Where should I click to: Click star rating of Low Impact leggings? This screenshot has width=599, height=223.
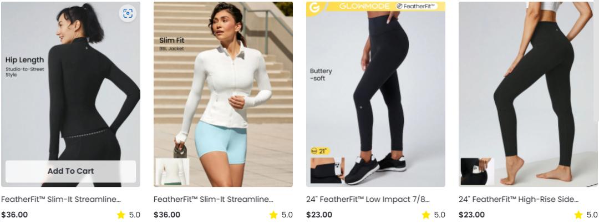[434, 215]
